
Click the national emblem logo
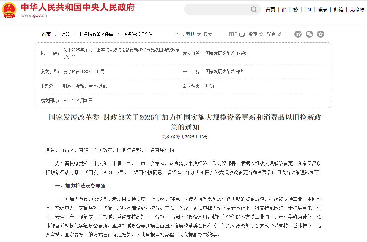tap(9, 10)
